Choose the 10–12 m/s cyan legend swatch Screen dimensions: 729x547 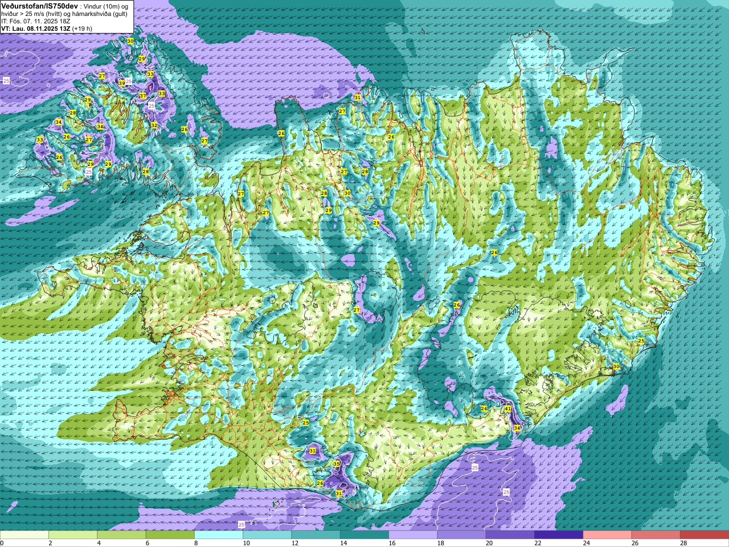[x=267, y=535]
